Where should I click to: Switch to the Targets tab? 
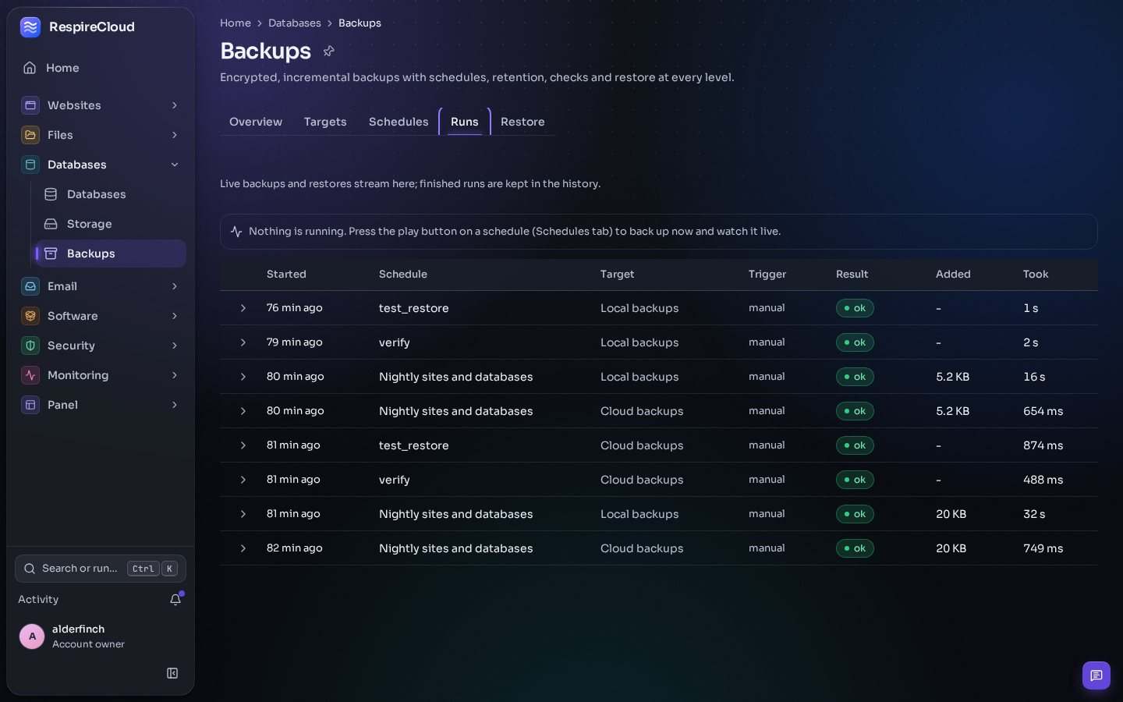[x=325, y=122]
